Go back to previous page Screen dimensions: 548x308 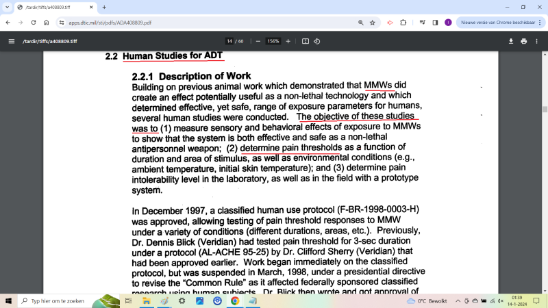8,23
